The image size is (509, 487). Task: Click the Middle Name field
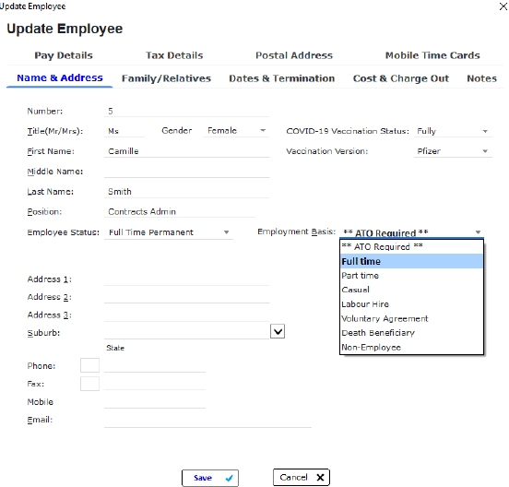(186, 172)
